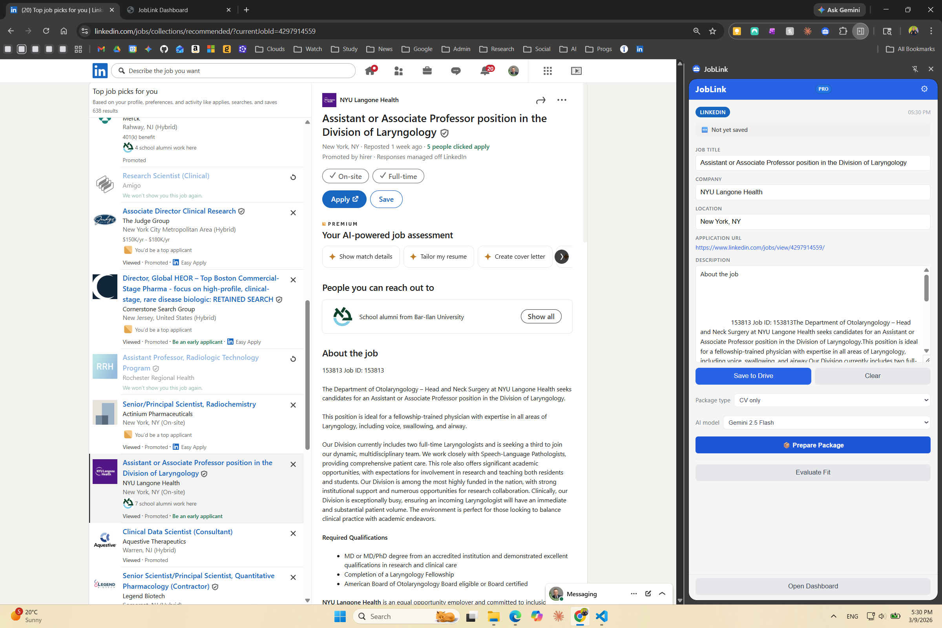This screenshot has width=942, height=628.
Task: Open Visual Studio Code from taskbar
Action: click(x=602, y=616)
